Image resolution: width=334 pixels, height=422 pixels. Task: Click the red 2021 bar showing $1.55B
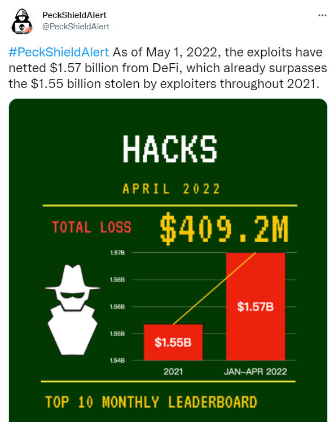173,342
